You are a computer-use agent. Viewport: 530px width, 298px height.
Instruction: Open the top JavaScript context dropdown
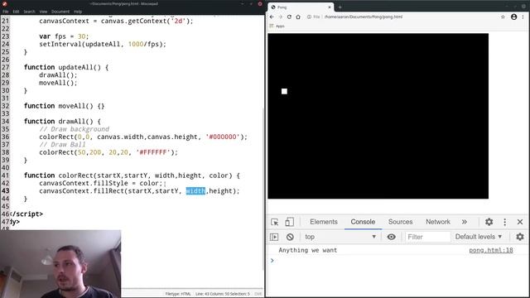click(340, 237)
